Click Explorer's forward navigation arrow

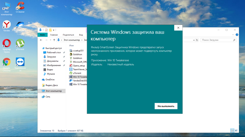pyautogui.click(x=46, y=40)
